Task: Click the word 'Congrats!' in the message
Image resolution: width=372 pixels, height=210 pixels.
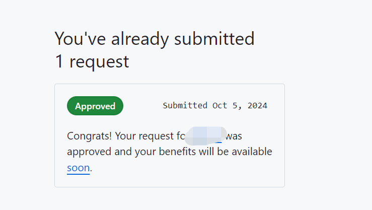Action: click(89, 136)
